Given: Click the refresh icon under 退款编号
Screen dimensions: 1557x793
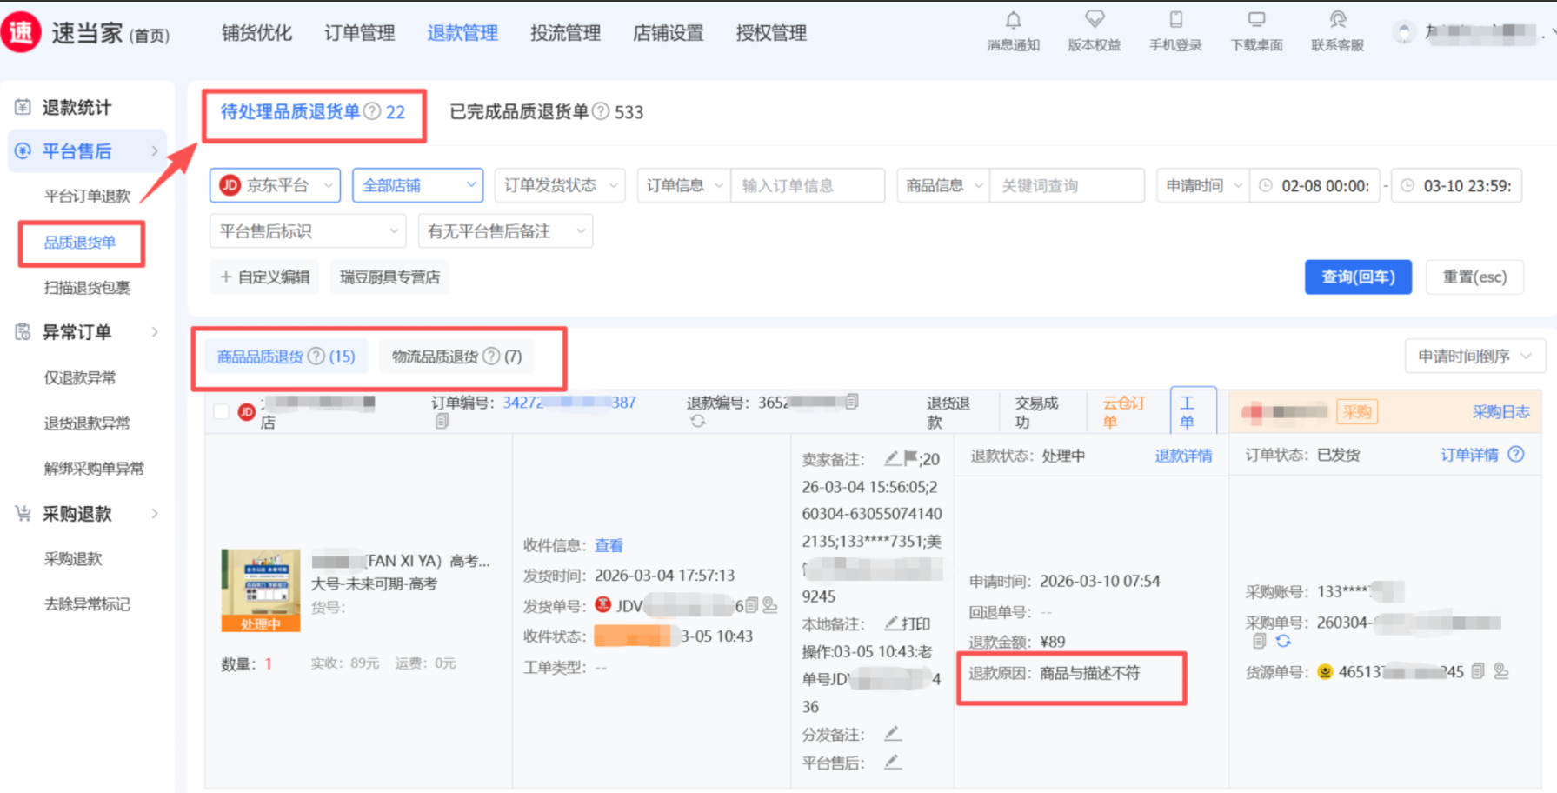Looking at the screenshot, I should (x=697, y=422).
